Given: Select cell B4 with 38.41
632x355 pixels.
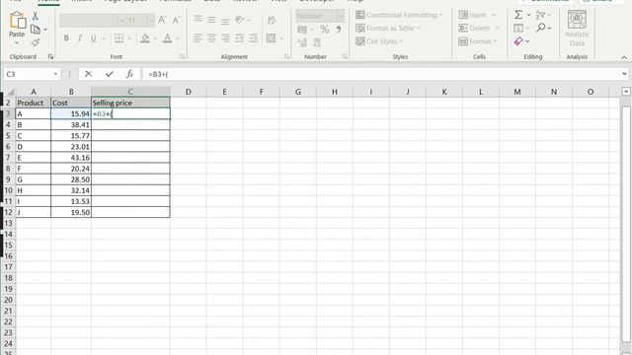Looking at the screenshot, I should [71, 125].
